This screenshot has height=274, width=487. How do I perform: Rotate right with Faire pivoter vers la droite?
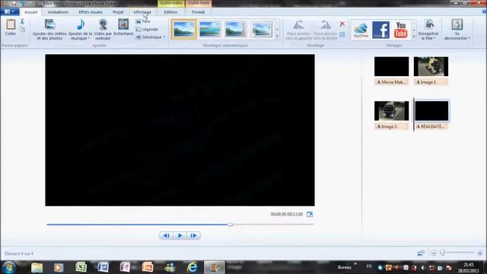tap(325, 30)
